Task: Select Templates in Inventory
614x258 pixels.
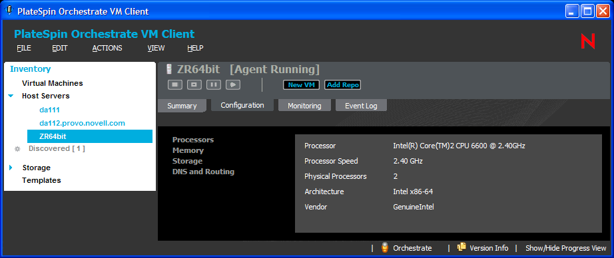Action: 41,180
